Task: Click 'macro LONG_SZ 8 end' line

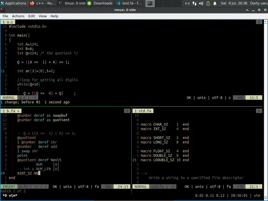Action: (165, 142)
